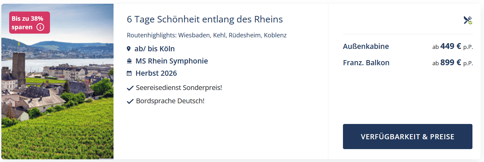The height and width of the screenshot is (162, 484).
Task: Click the checkmark beside Bordsprache Deutsch
Action: (x=130, y=101)
